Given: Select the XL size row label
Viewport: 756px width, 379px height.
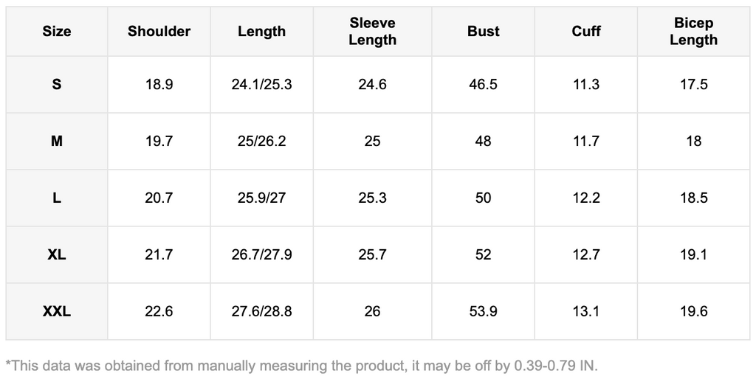Looking at the screenshot, I should (x=57, y=254).
